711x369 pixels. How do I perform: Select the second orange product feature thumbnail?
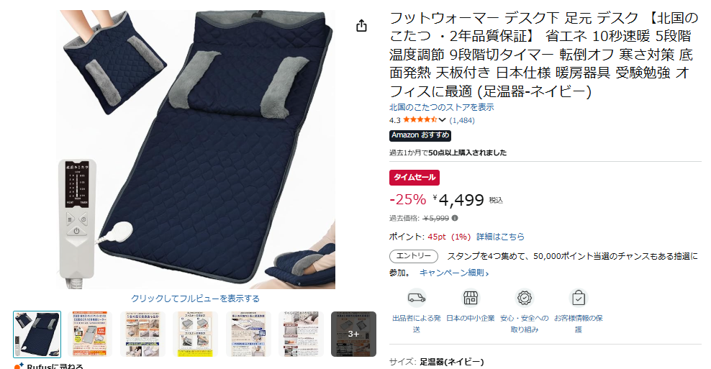90,334
